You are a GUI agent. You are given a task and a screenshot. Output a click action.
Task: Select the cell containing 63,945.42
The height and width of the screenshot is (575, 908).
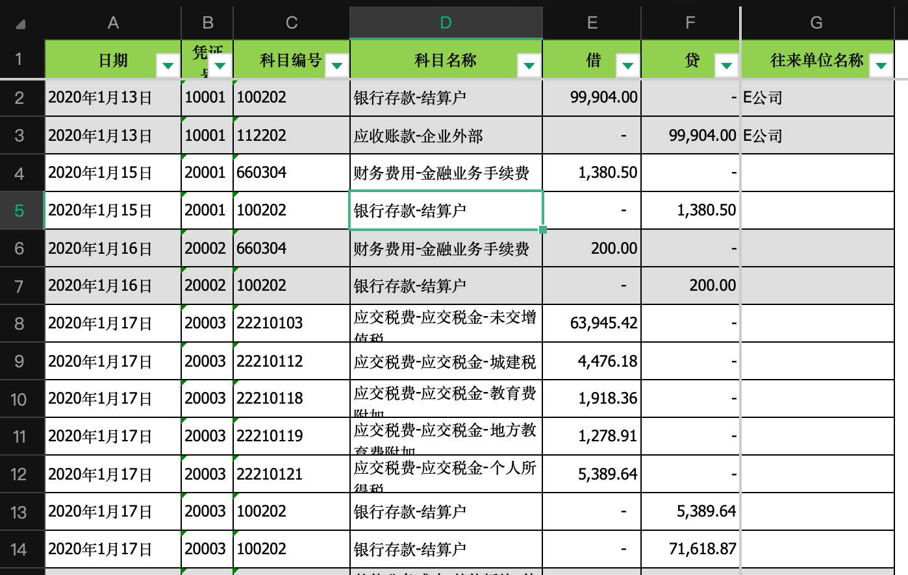coord(592,323)
